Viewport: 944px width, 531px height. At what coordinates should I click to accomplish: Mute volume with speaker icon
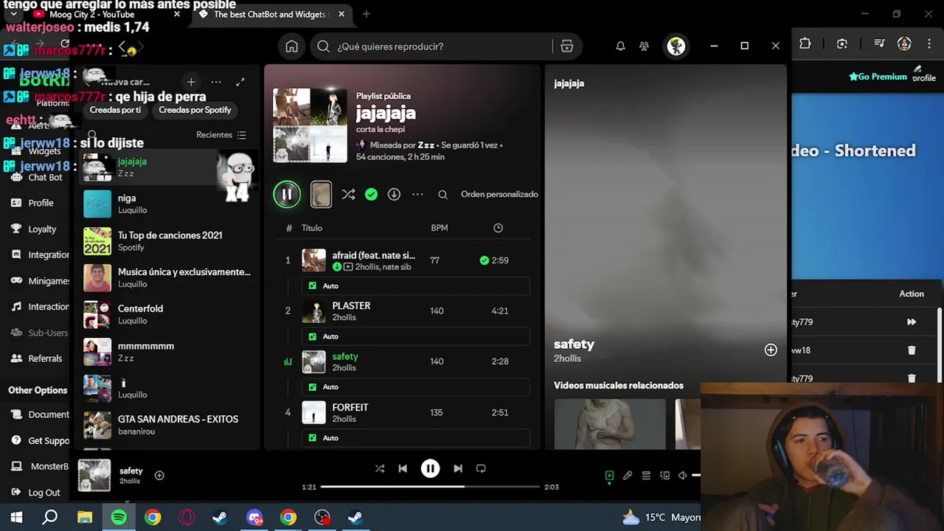pos(683,476)
